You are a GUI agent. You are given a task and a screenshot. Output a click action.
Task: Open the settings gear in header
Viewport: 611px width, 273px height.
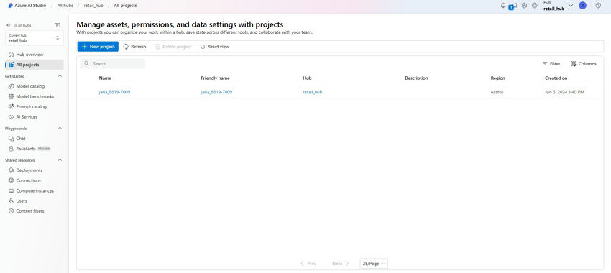pos(525,6)
